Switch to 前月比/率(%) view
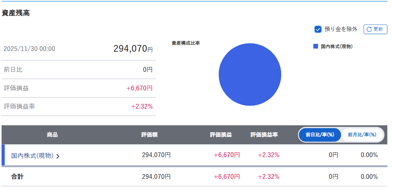393x187 pixels. [x=362, y=135]
